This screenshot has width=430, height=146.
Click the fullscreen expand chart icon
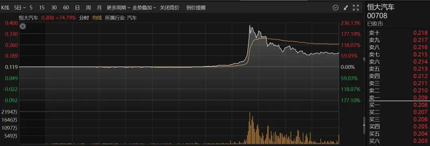tap(356, 8)
